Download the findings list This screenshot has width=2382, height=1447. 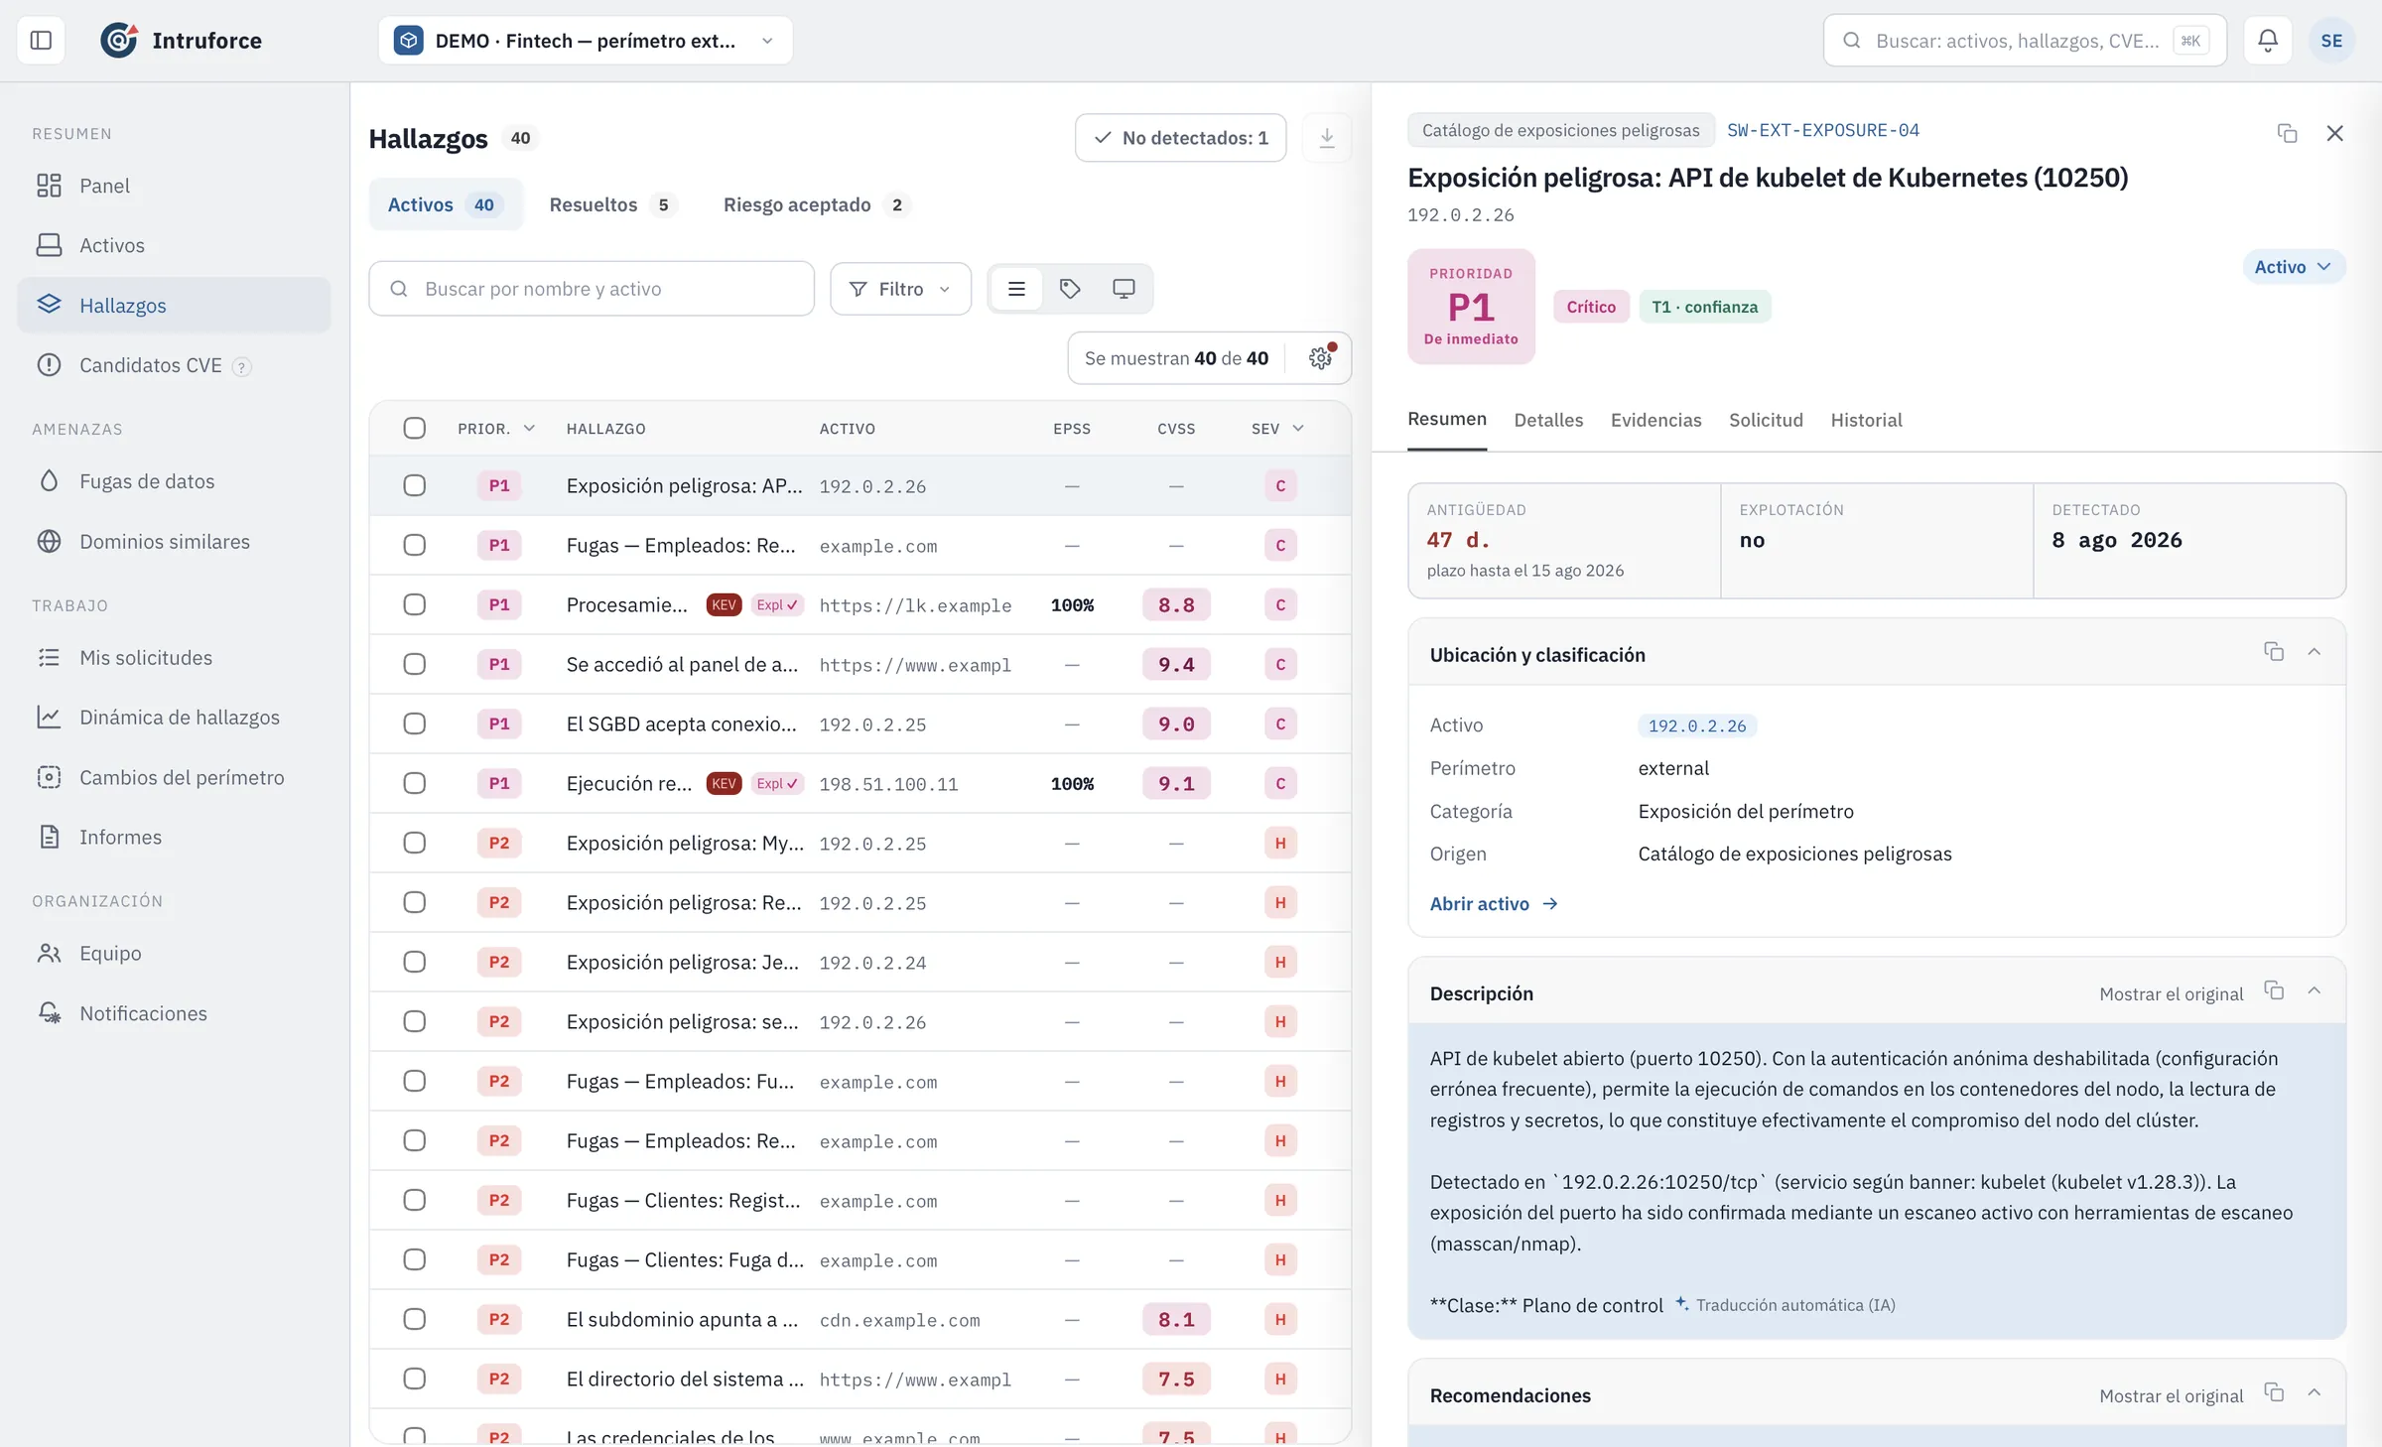[x=1326, y=138]
